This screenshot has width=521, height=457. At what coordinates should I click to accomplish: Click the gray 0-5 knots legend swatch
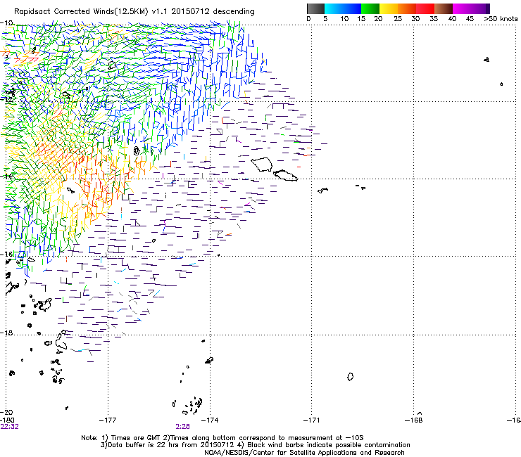coord(315,8)
